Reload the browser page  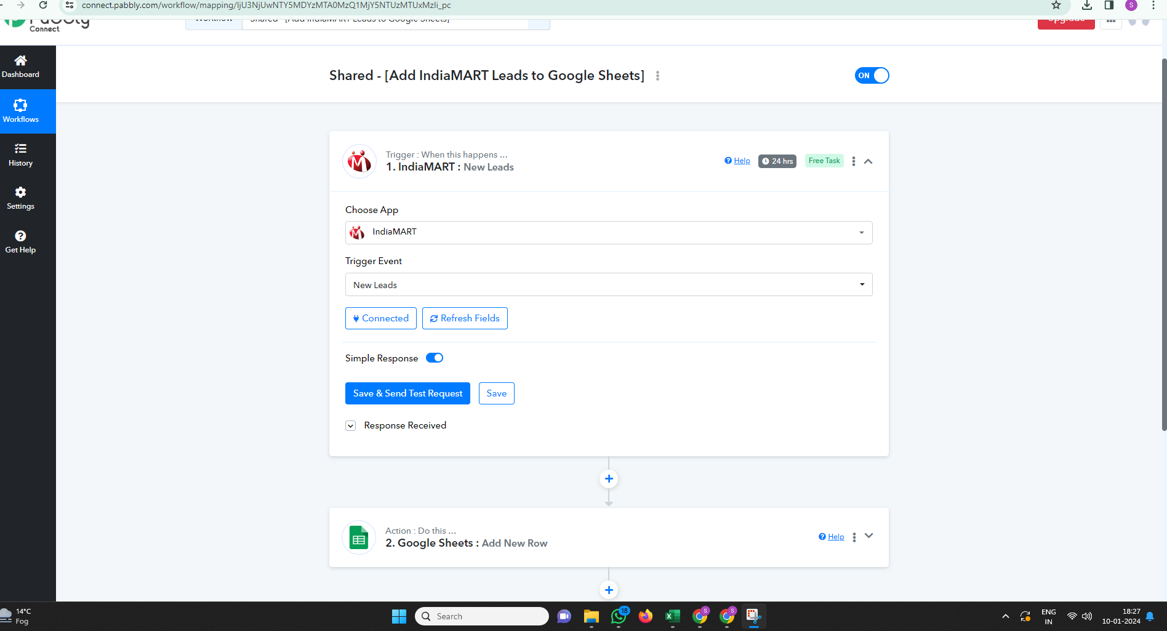pos(43,5)
